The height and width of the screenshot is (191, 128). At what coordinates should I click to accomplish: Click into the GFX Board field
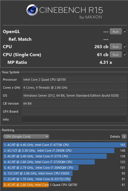point(74,111)
